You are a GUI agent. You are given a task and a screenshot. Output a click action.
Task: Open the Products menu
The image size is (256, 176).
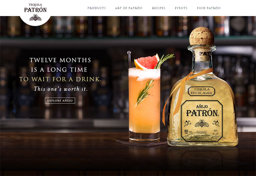click(x=96, y=8)
